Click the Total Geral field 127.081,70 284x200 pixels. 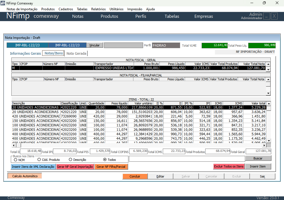point(258,151)
